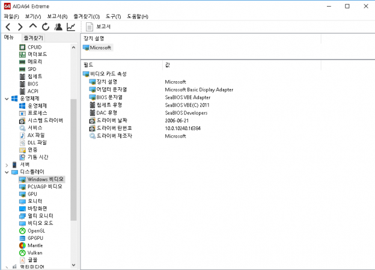Select the BIOS 문자열 field row

coord(106,97)
